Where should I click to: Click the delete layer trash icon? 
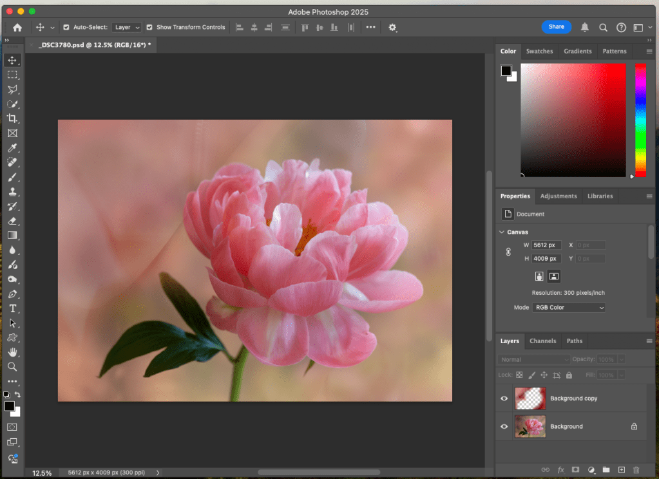tap(636, 470)
